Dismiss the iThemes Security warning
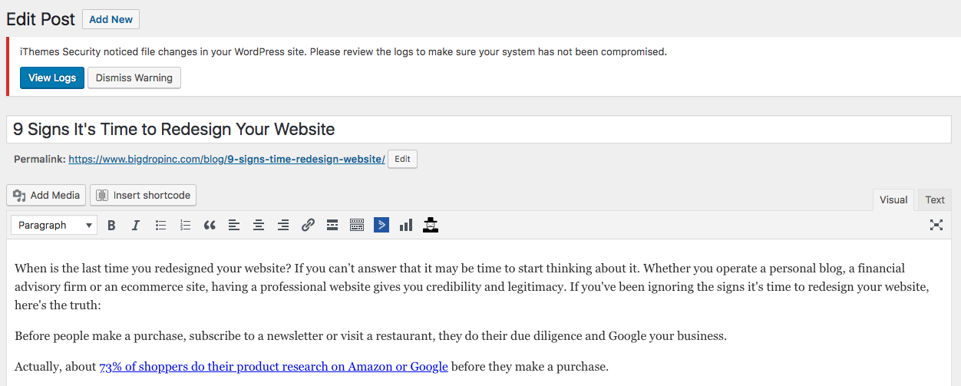This screenshot has width=961, height=386. click(x=134, y=78)
